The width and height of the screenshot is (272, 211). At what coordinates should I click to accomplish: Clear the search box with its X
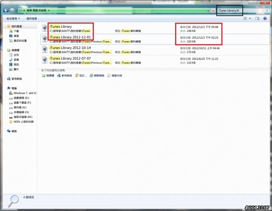click(267, 11)
